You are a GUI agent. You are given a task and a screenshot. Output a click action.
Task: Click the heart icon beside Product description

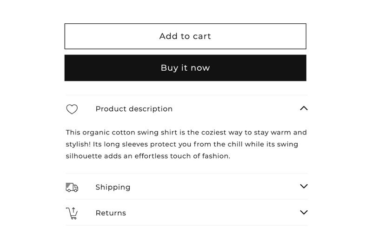[x=72, y=109]
